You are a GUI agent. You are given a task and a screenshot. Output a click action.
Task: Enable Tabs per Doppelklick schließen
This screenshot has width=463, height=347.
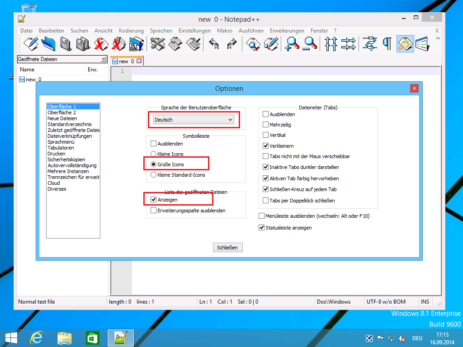(x=266, y=200)
